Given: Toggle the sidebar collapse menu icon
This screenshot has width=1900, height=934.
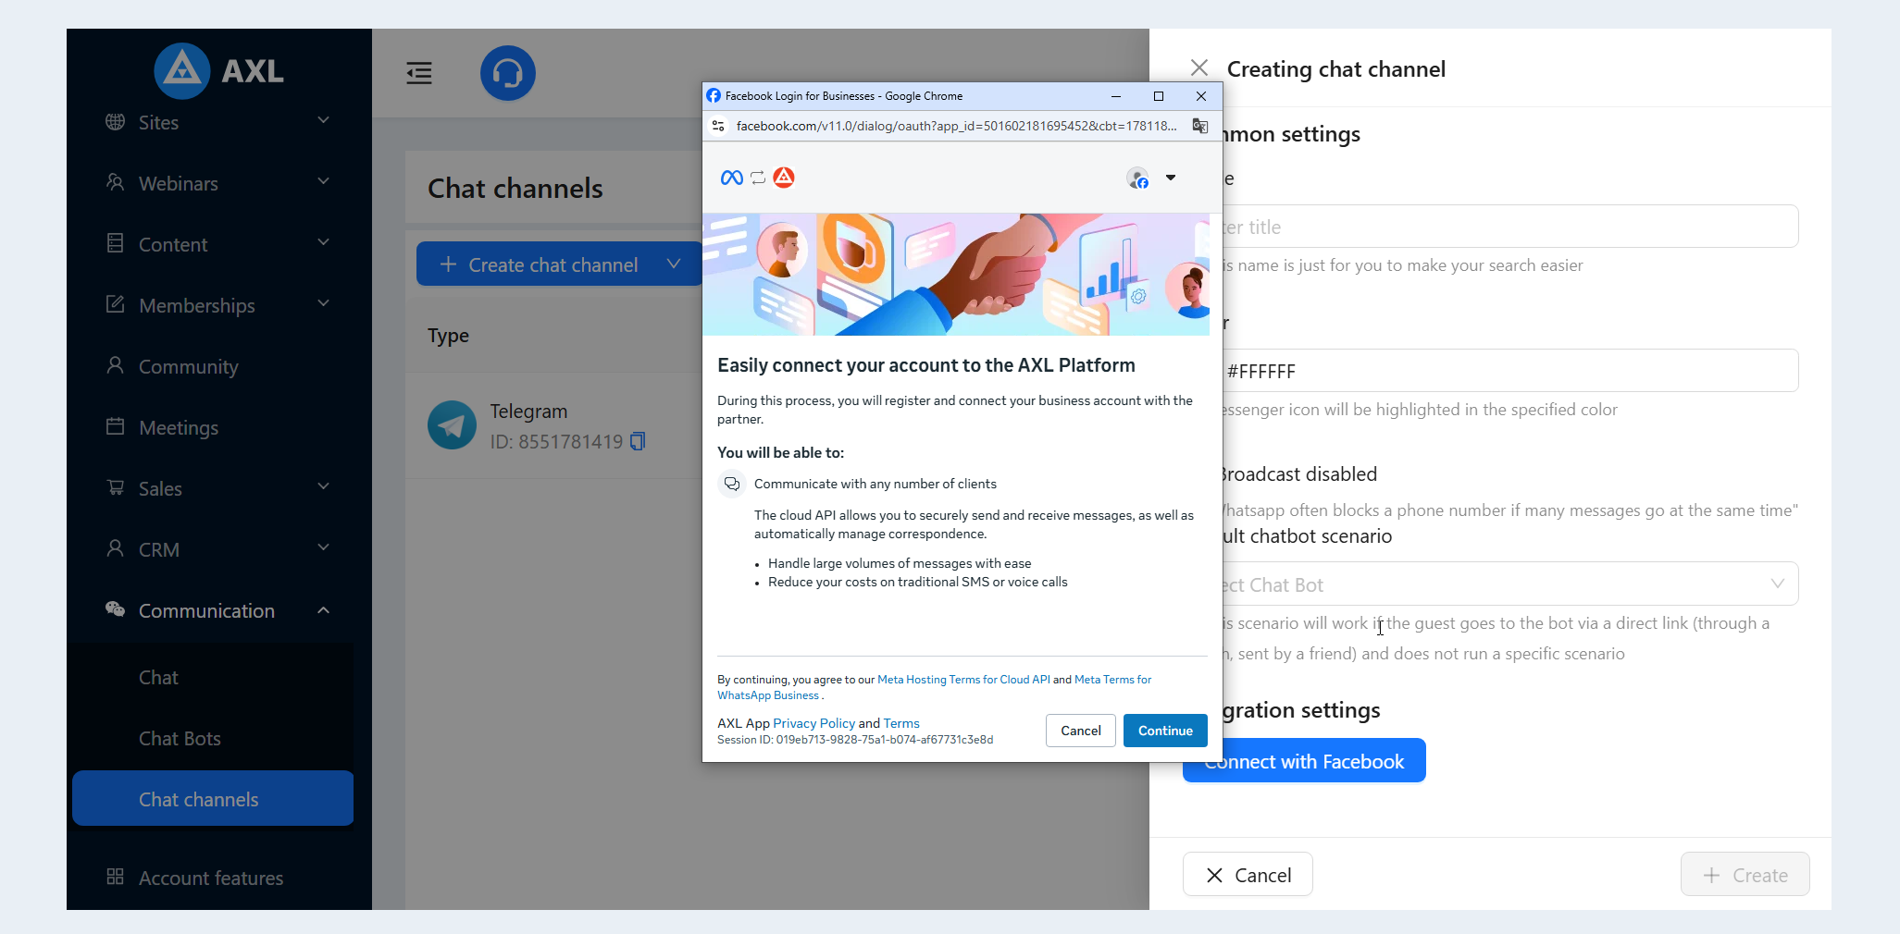Looking at the screenshot, I should point(419,73).
